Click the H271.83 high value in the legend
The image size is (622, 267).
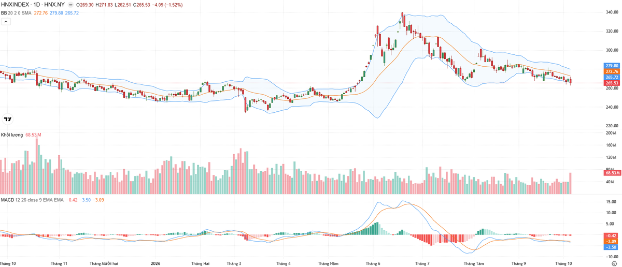pyautogui.click(x=104, y=5)
